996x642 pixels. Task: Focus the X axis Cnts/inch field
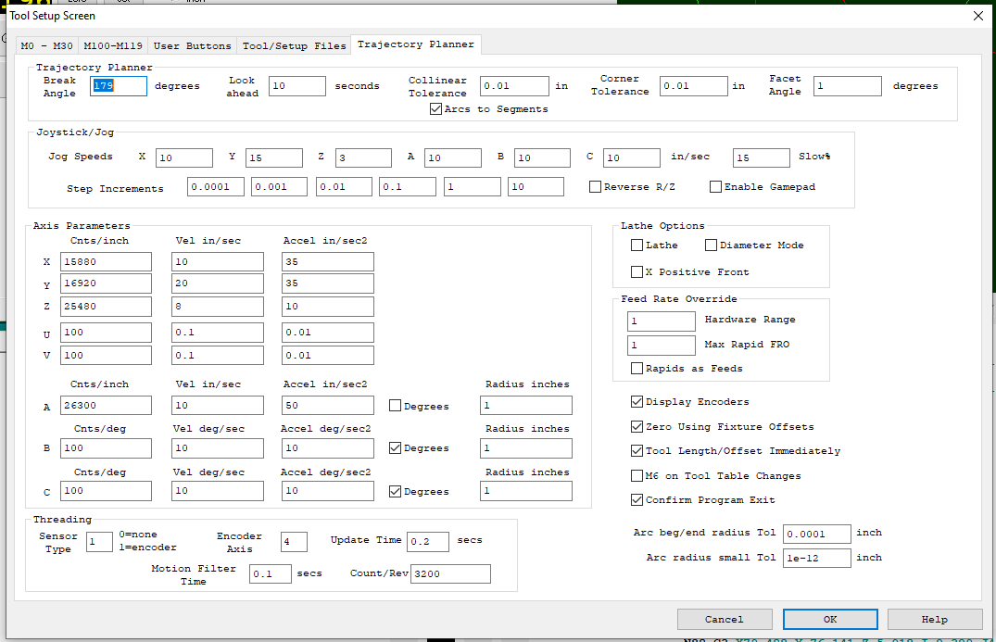(x=106, y=262)
